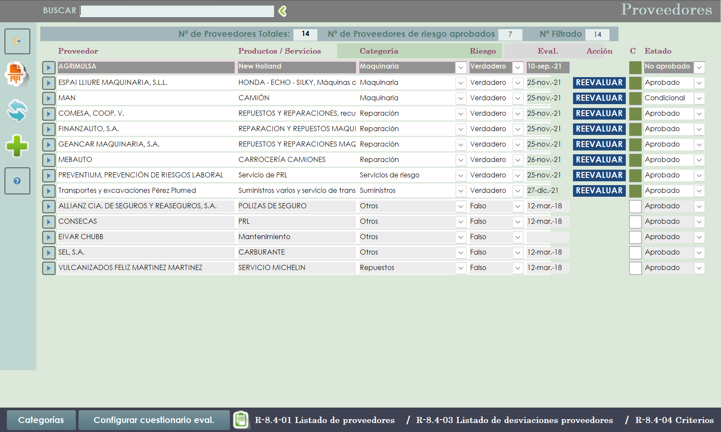This screenshot has width=721, height=432.
Task: Click the BUSCAR search input field
Action: (x=177, y=11)
